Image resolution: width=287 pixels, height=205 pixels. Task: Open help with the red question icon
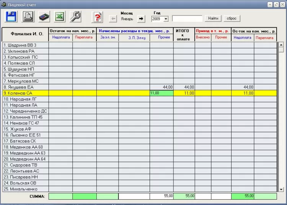click(x=97, y=17)
